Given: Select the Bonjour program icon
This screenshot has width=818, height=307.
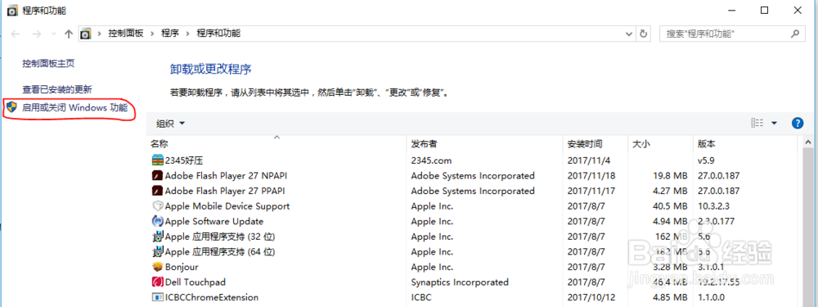Looking at the screenshot, I should (x=158, y=267).
